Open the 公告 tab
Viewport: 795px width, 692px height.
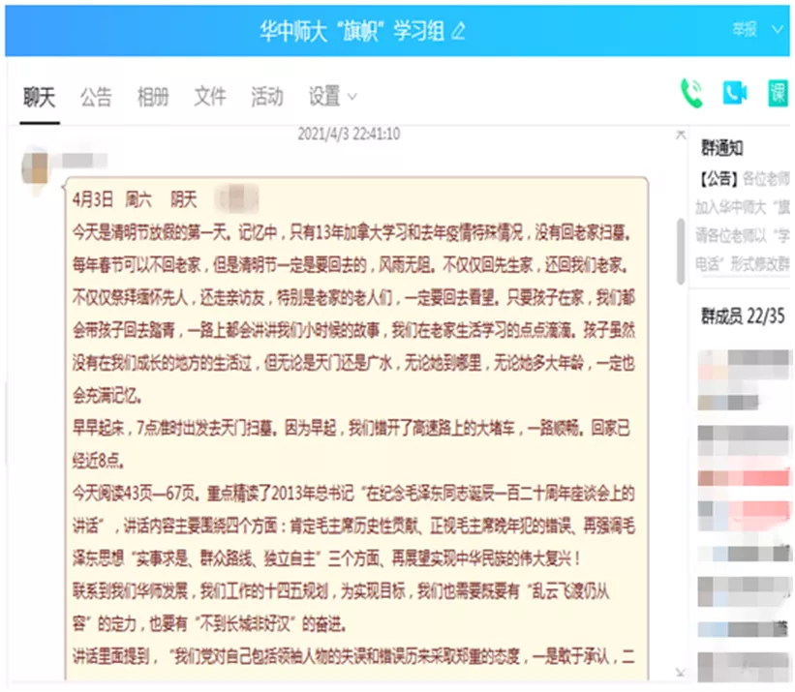coord(96,97)
